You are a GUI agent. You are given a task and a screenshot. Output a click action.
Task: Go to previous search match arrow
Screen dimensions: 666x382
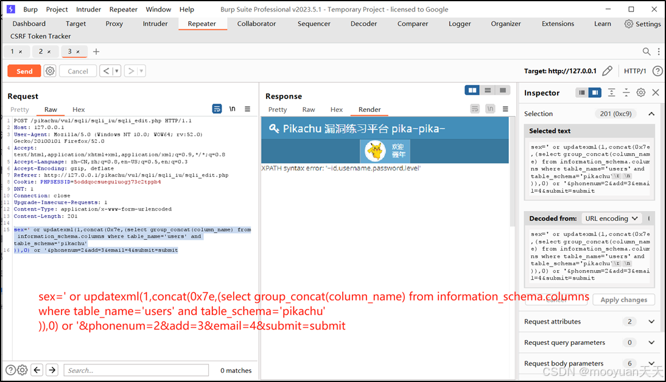click(37, 370)
